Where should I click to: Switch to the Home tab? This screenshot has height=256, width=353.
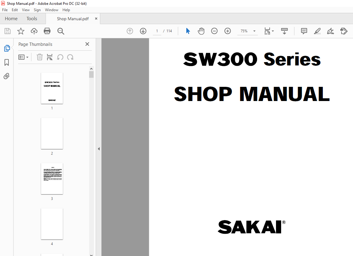tap(11, 19)
